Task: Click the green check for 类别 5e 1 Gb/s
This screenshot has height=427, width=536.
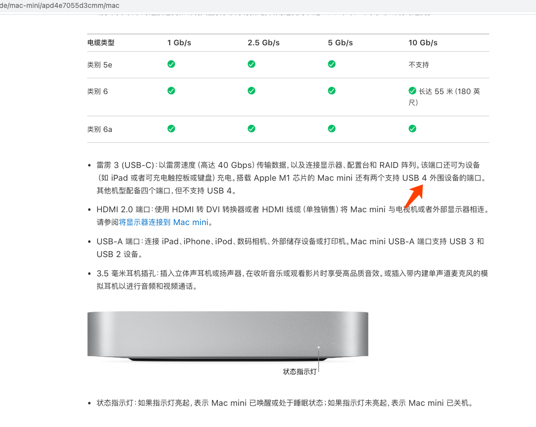Action: click(x=171, y=64)
